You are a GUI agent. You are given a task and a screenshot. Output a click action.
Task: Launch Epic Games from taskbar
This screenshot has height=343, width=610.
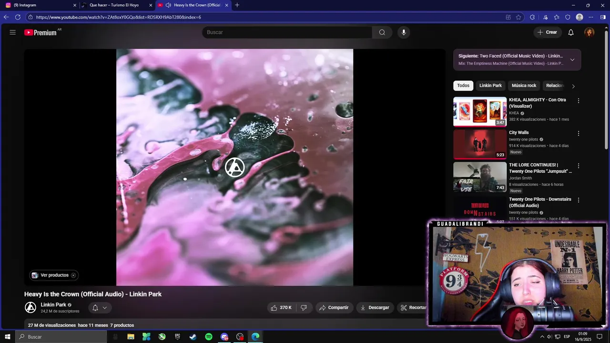178,337
